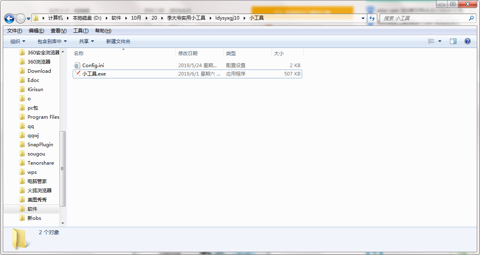The width and height of the screenshot is (480, 255).
Task: Click 李大爷实用小工具 in the breadcrumb
Action: (x=186, y=18)
